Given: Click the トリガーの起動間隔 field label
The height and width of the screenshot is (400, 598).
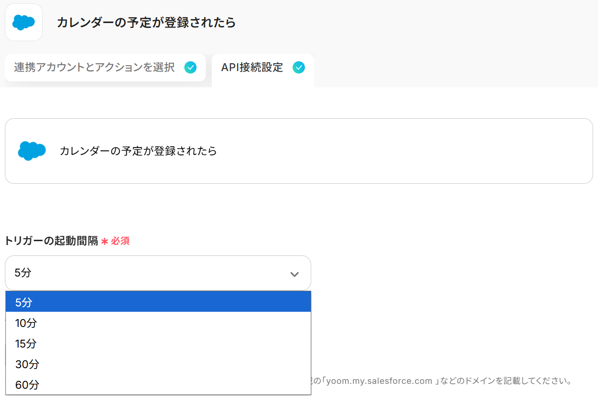Looking at the screenshot, I should click(51, 241).
